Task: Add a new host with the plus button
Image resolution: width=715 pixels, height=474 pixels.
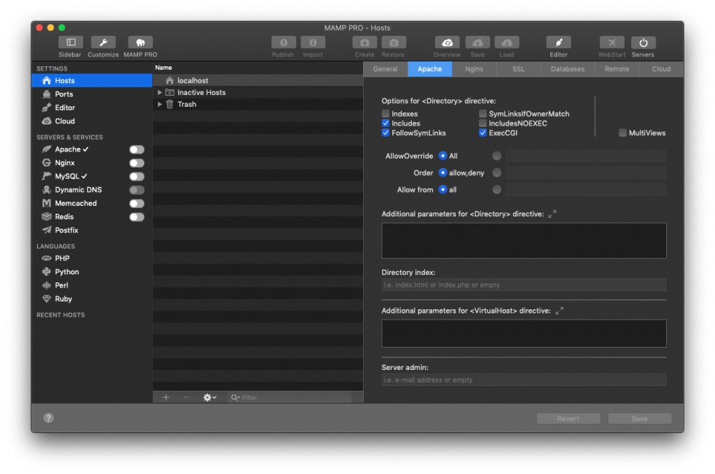Action: [165, 397]
